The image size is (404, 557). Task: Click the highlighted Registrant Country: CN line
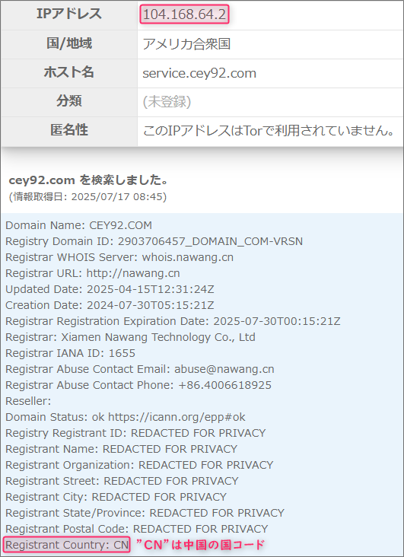67,545
